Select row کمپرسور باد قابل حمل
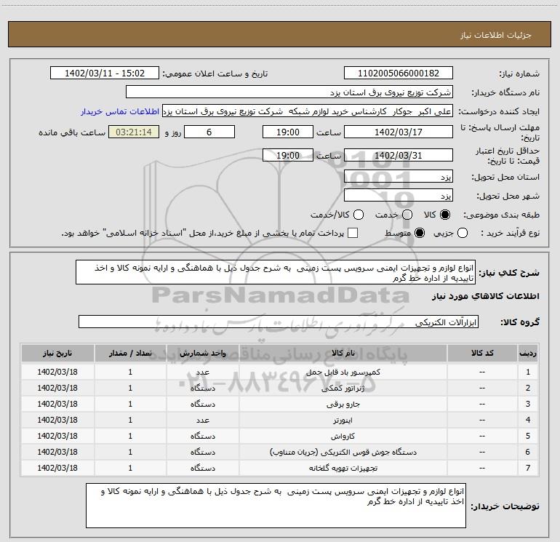Screen dimensions: 560x542 (279, 372)
